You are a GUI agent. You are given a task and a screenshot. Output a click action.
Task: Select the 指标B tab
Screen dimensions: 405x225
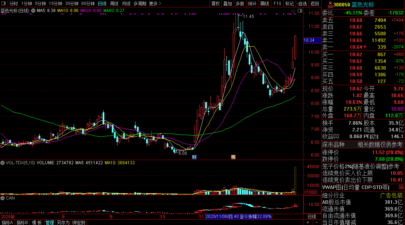click(x=22, y=223)
